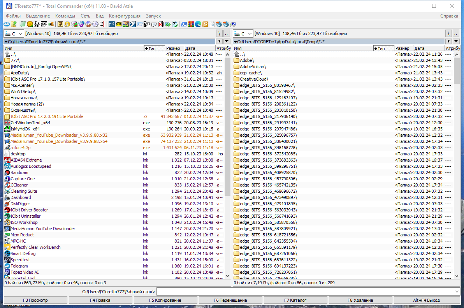Click the F5 Копирование button
The image size is (464, 308).
pos(165,300)
